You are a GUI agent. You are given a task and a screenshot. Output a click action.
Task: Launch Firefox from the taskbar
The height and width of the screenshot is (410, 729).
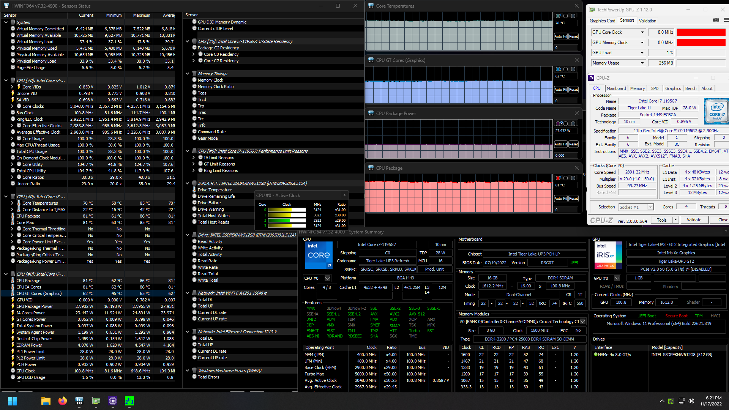[x=63, y=401]
